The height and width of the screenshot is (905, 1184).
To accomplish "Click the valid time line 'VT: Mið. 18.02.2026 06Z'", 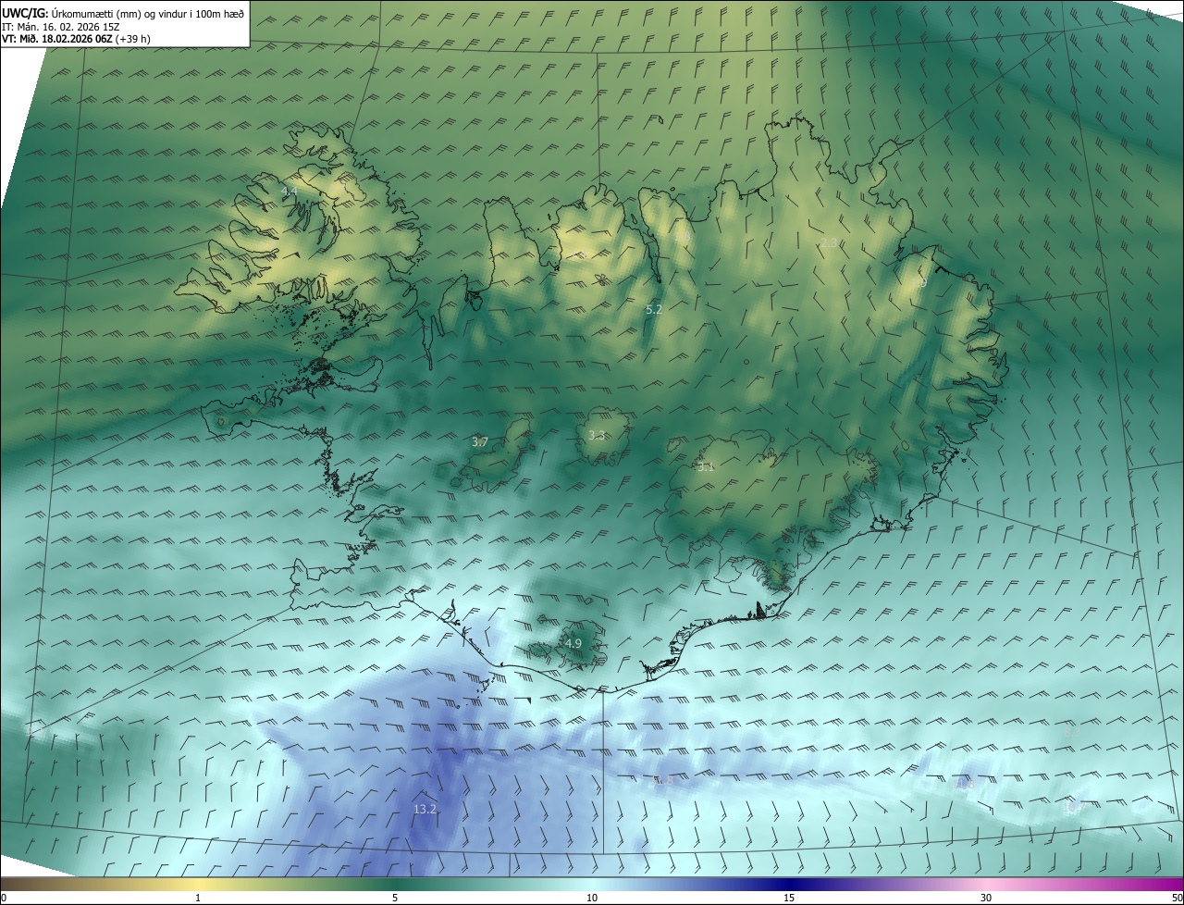I will click(x=57, y=39).
